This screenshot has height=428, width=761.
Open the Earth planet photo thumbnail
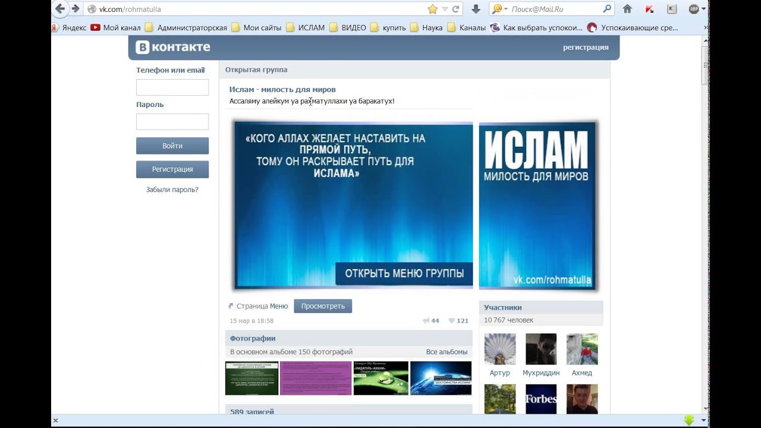(441, 378)
